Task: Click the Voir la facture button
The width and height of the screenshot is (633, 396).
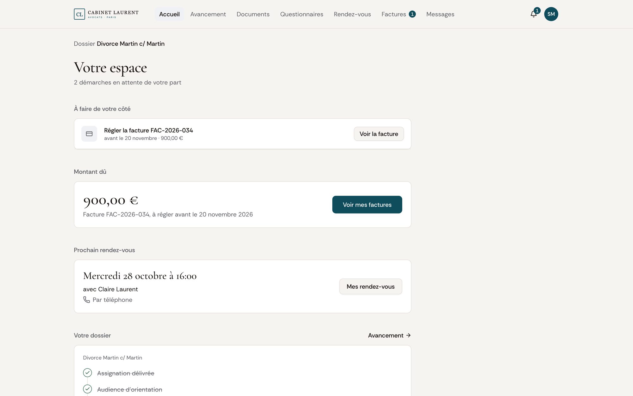Action: [379, 134]
